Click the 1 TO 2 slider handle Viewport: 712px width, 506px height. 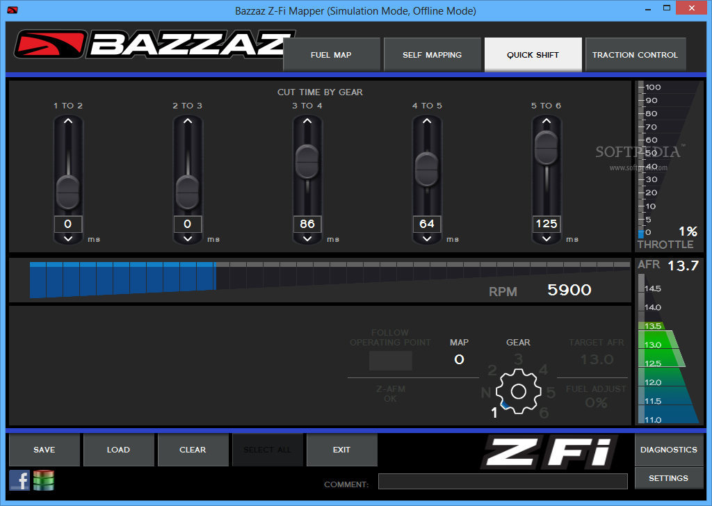click(68, 193)
